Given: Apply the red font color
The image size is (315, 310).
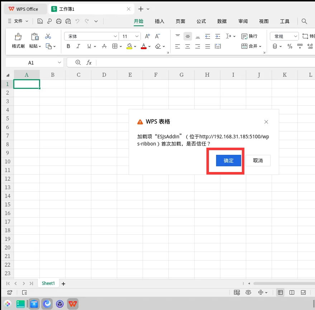Looking at the screenshot, I should 143,46.
